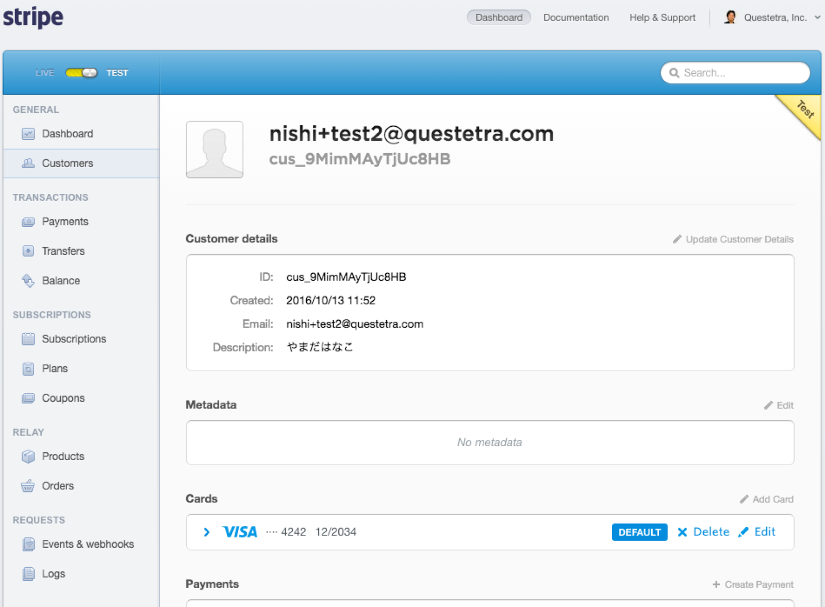Click the search magnifier icon
This screenshot has width=825, height=607.
pos(674,73)
